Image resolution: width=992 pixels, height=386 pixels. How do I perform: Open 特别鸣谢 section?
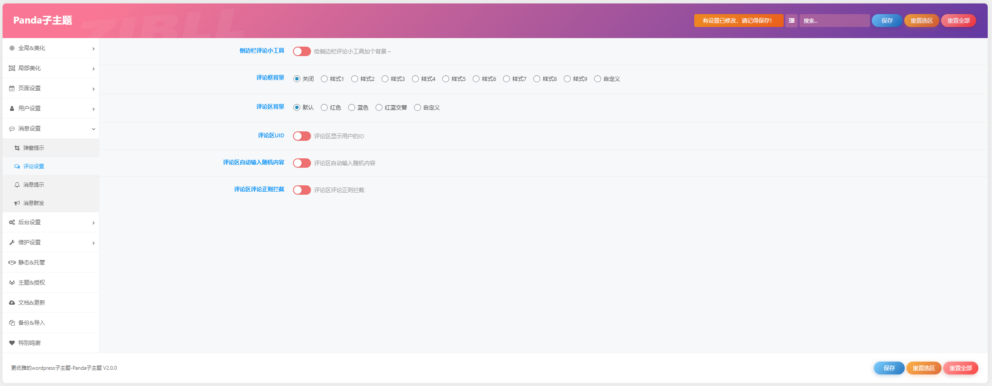coord(51,343)
